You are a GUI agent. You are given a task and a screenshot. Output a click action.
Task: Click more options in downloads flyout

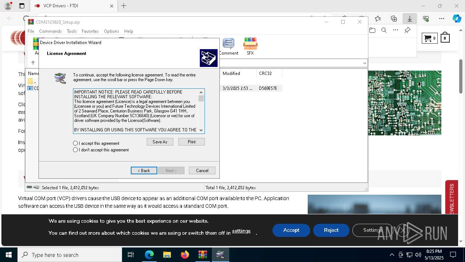[x=396, y=30]
